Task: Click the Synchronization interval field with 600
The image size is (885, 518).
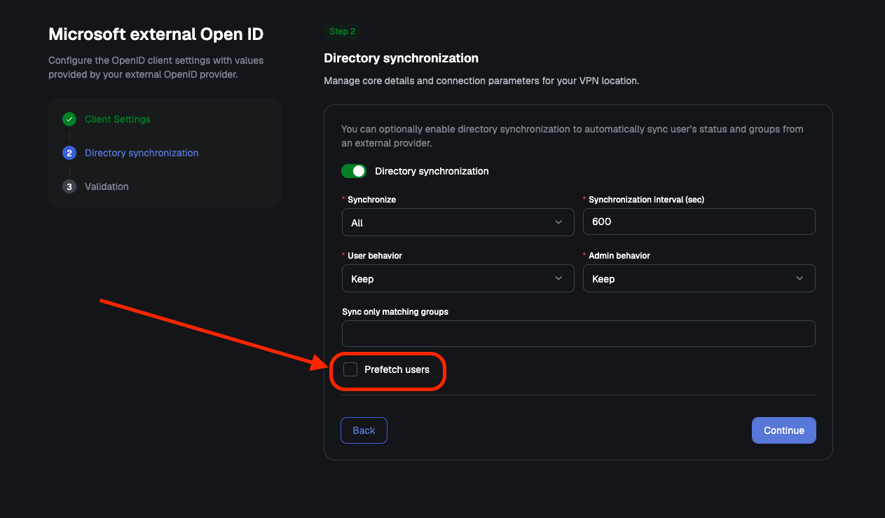Action: click(699, 221)
